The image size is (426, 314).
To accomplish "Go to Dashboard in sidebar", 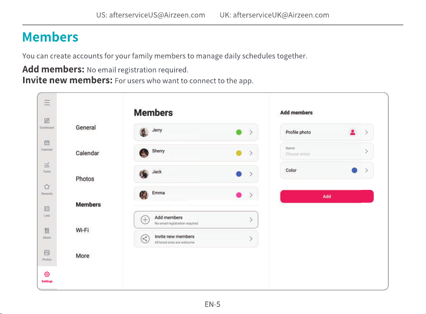I will [x=47, y=123].
